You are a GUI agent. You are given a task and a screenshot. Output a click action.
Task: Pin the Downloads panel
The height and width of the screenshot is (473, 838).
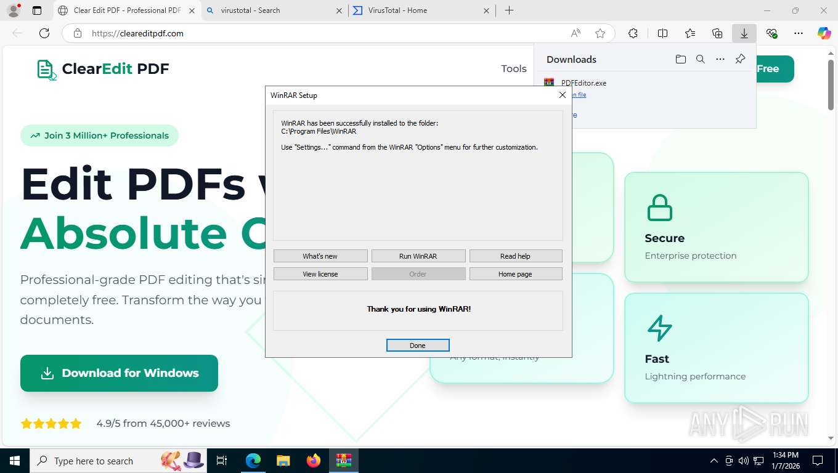[740, 59]
